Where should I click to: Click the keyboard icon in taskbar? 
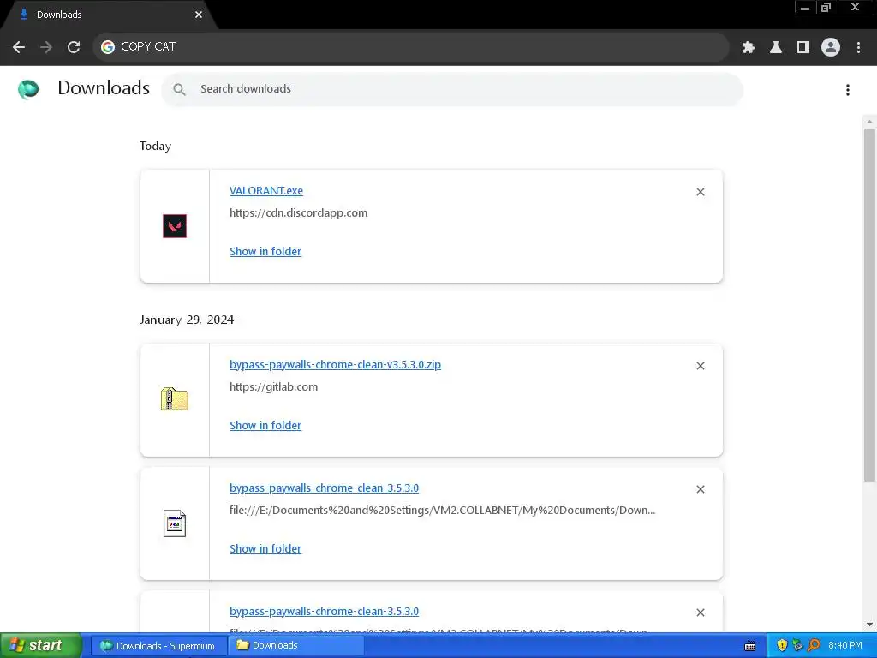pos(750,646)
